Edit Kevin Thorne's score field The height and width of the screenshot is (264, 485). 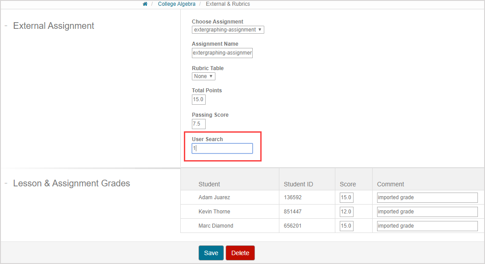[x=346, y=212]
